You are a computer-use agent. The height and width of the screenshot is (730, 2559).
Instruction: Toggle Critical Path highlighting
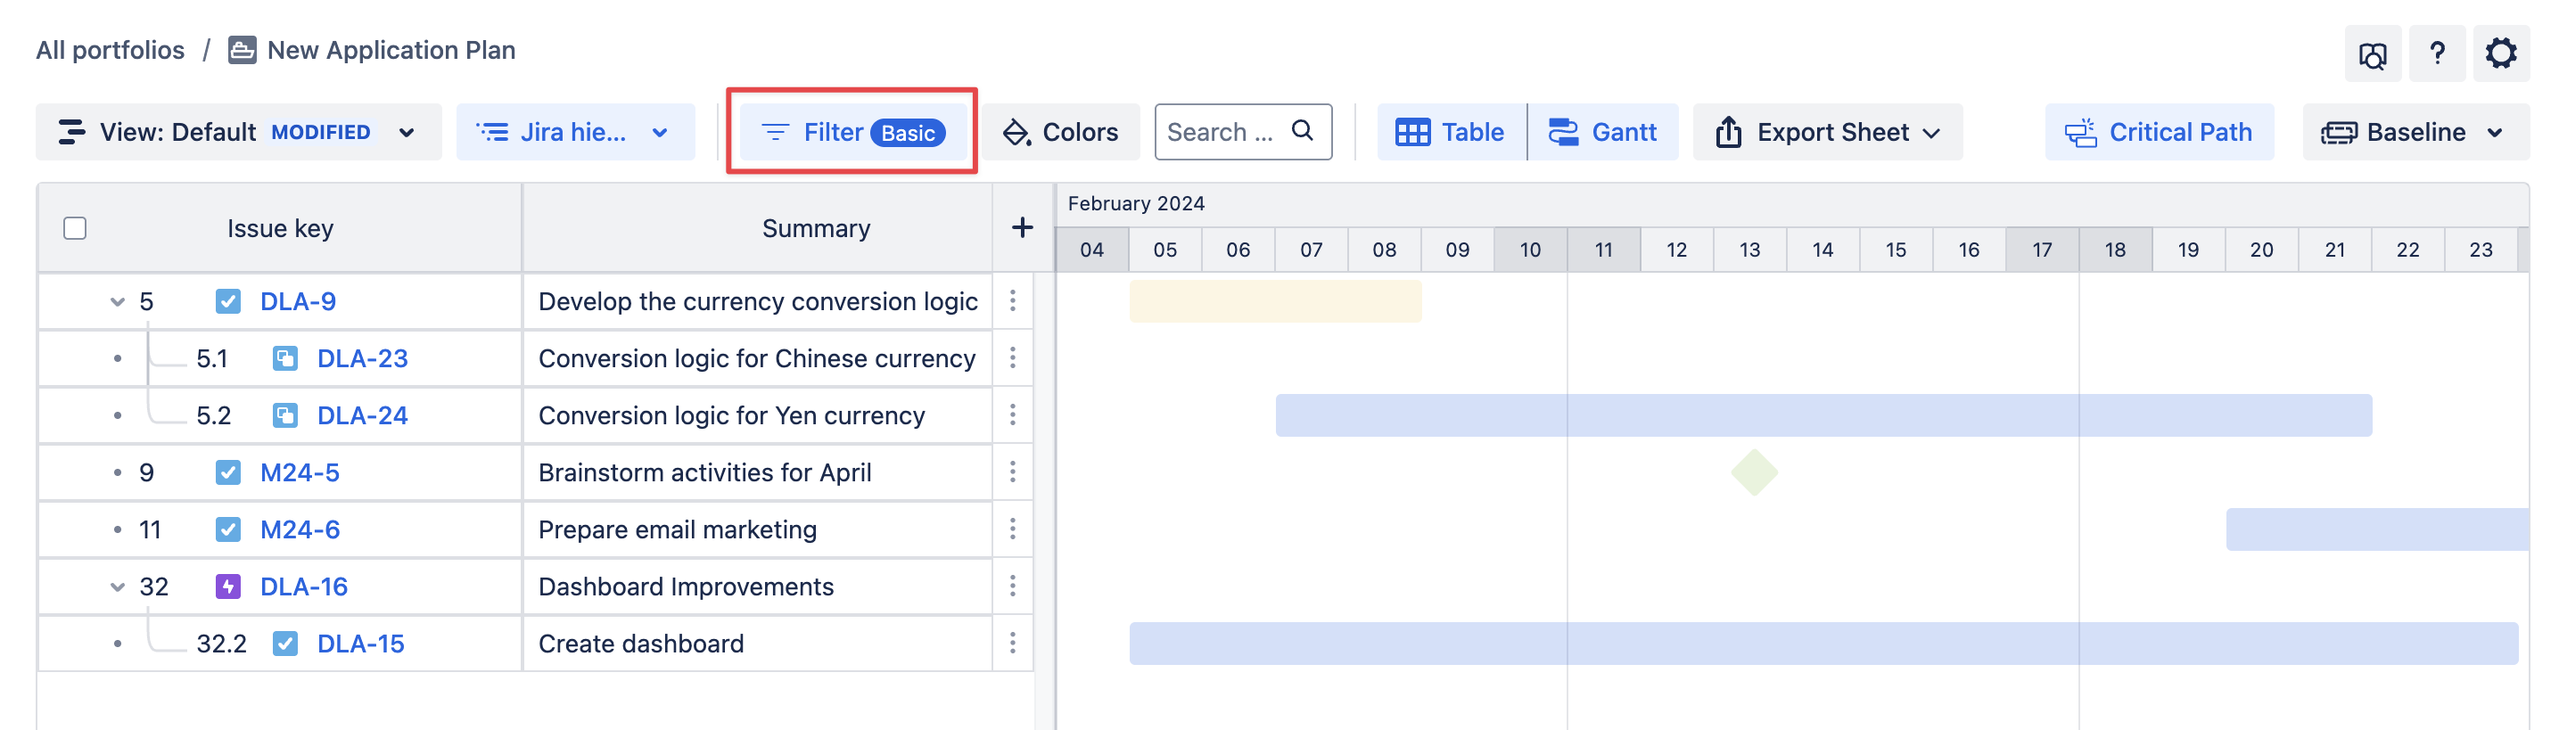click(2158, 132)
